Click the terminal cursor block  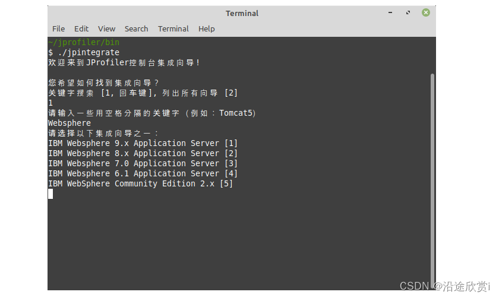[50, 194]
